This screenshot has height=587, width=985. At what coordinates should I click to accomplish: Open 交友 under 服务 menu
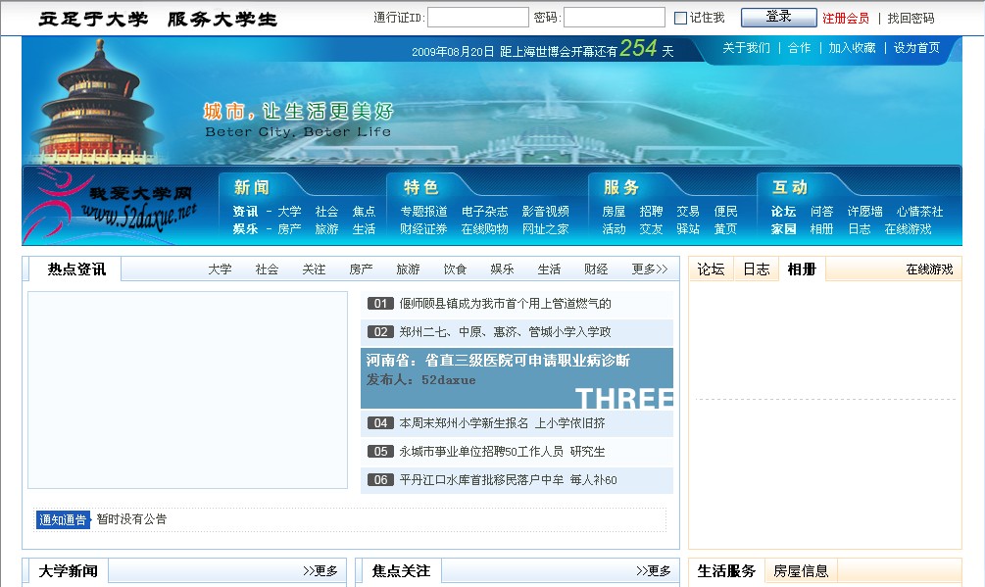(x=651, y=229)
